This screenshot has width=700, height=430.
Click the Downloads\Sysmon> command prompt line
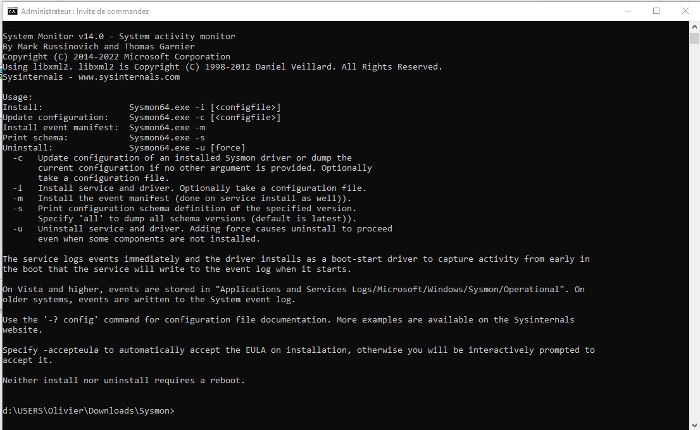(89, 411)
